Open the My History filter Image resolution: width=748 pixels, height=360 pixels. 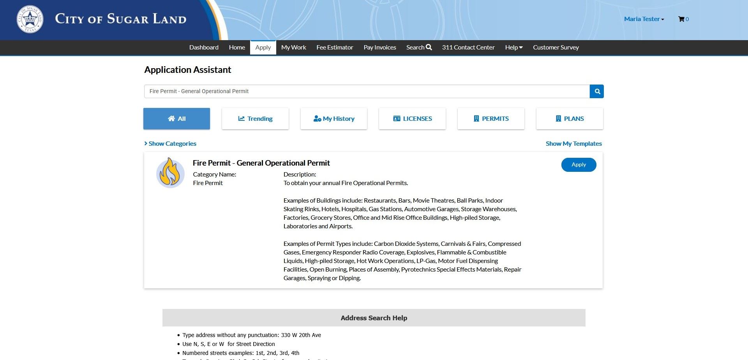(334, 119)
